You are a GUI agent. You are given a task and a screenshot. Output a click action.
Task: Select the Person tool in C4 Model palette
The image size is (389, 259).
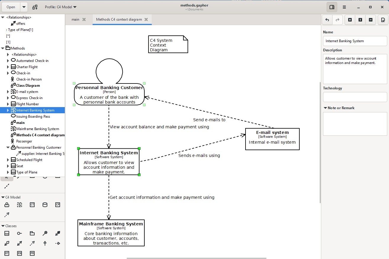tap(7, 205)
